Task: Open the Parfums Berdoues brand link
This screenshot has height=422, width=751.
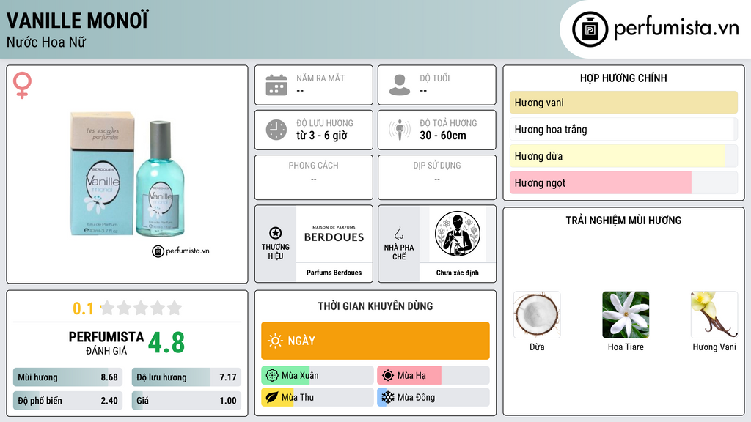Action: (x=334, y=273)
